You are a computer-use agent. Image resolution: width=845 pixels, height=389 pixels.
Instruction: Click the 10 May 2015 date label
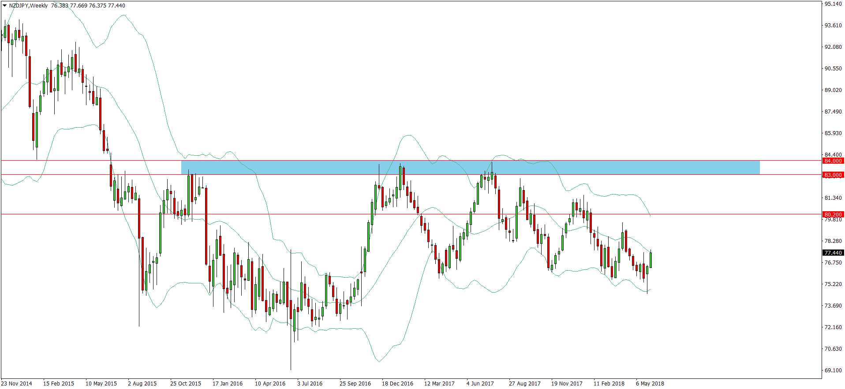101,384
